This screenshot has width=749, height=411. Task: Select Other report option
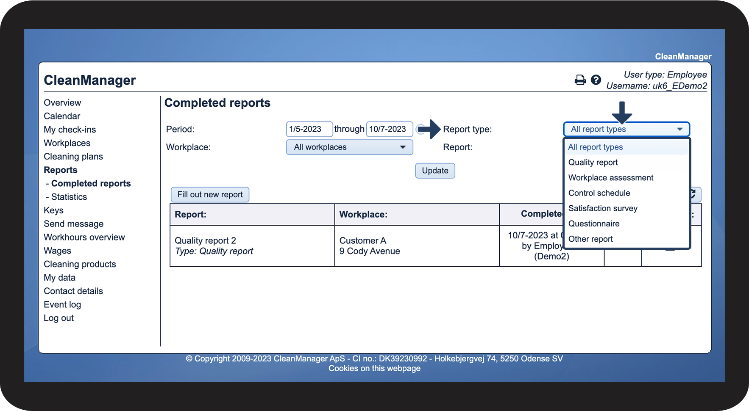(x=590, y=239)
